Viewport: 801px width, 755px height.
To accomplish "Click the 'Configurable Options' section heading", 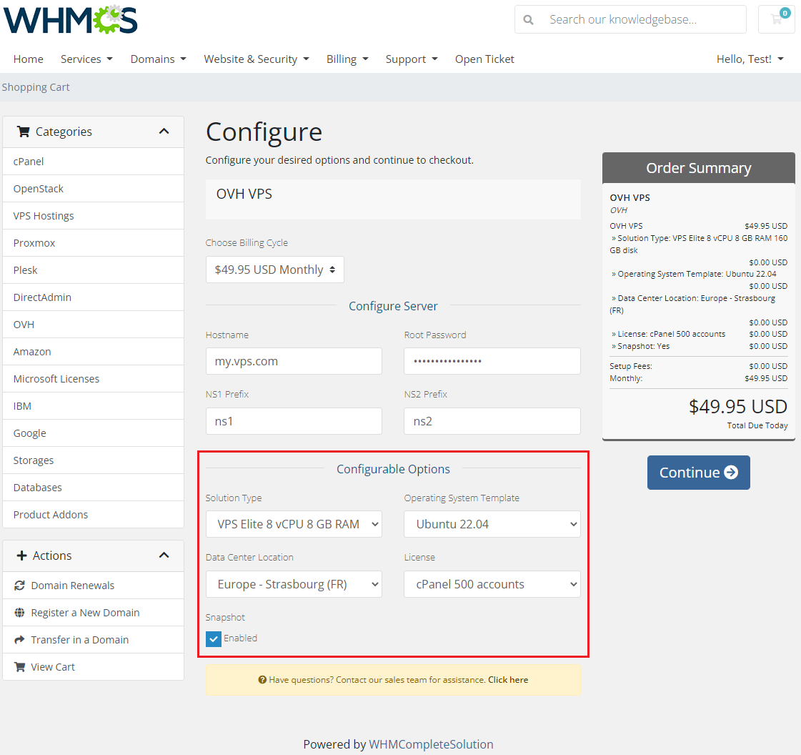I will [x=393, y=469].
